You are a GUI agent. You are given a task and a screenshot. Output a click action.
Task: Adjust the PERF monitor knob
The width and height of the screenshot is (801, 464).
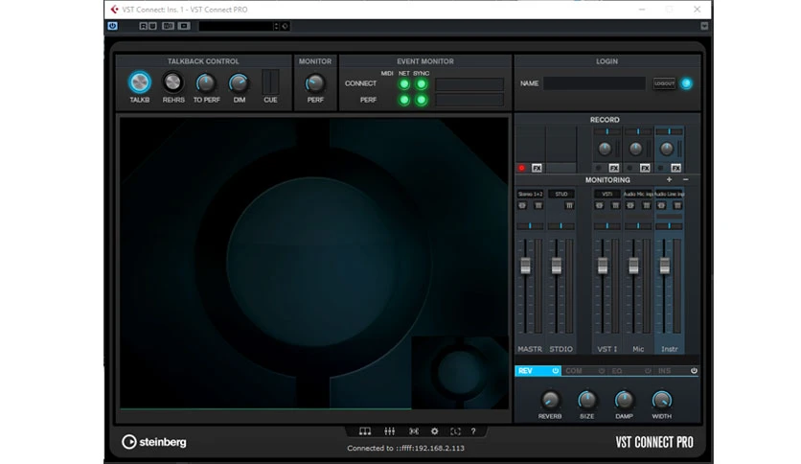(314, 83)
